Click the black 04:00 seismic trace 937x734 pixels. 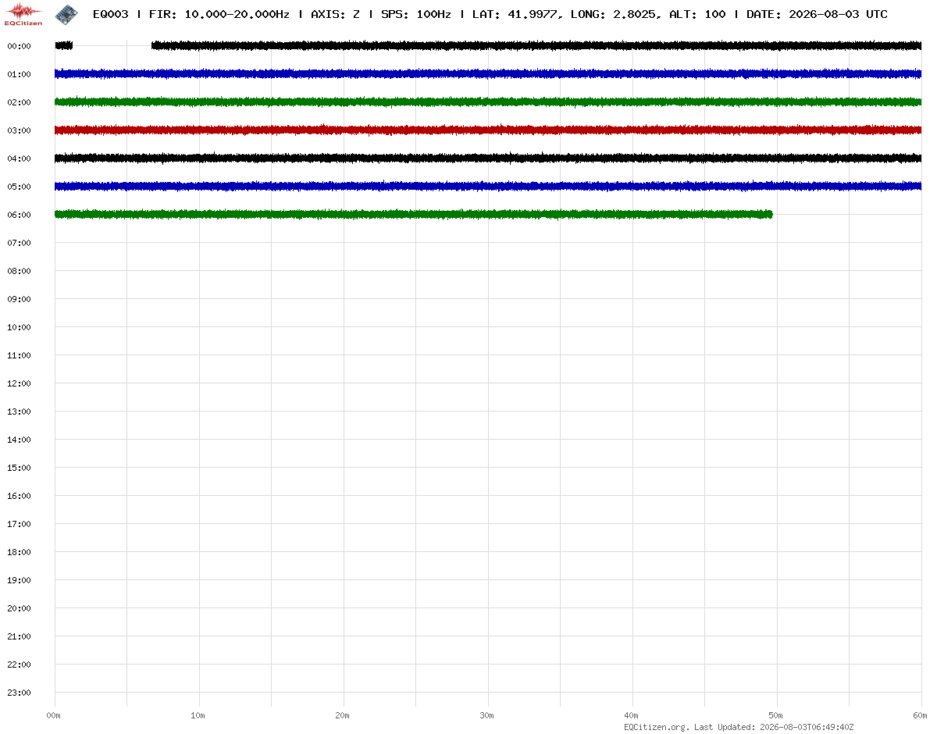[x=488, y=159]
